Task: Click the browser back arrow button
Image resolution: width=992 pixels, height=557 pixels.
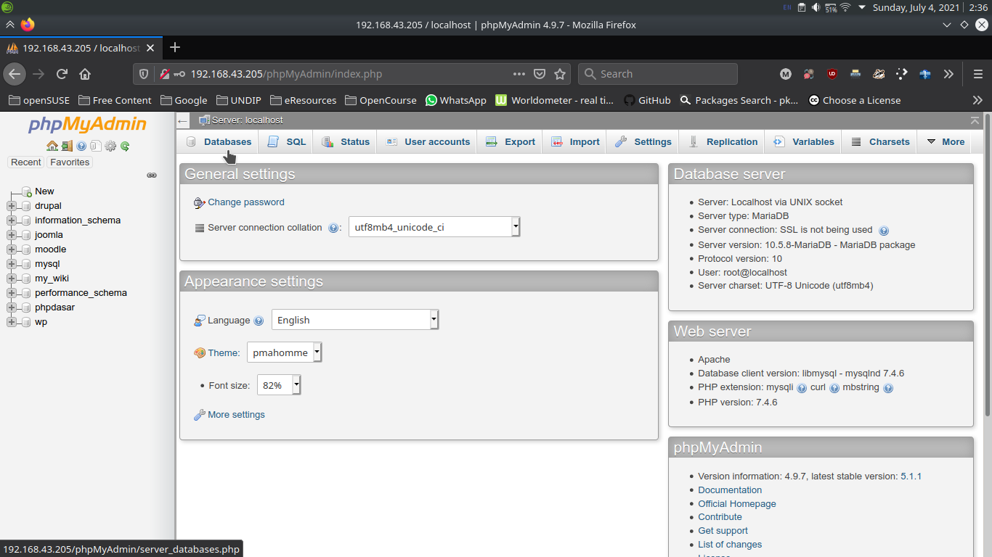Action: click(15, 74)
